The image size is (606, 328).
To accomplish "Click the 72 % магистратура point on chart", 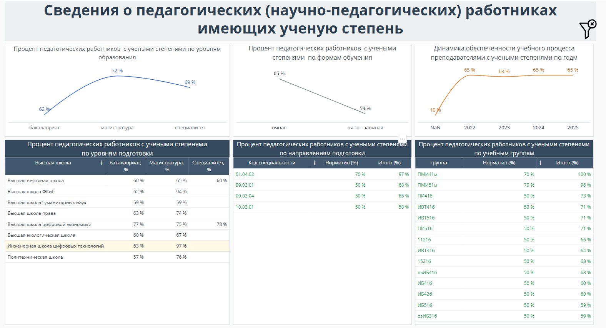I will click(x=117, y=76).
